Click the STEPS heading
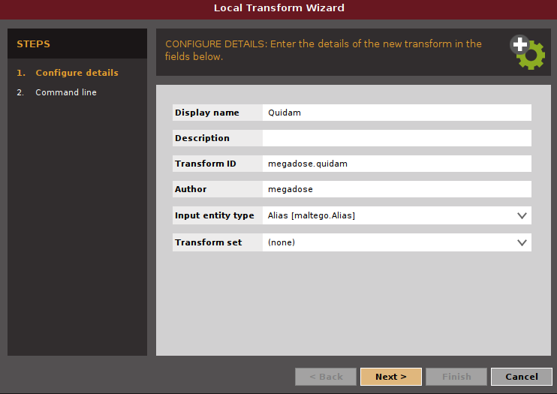 click(x=33, y=44)
